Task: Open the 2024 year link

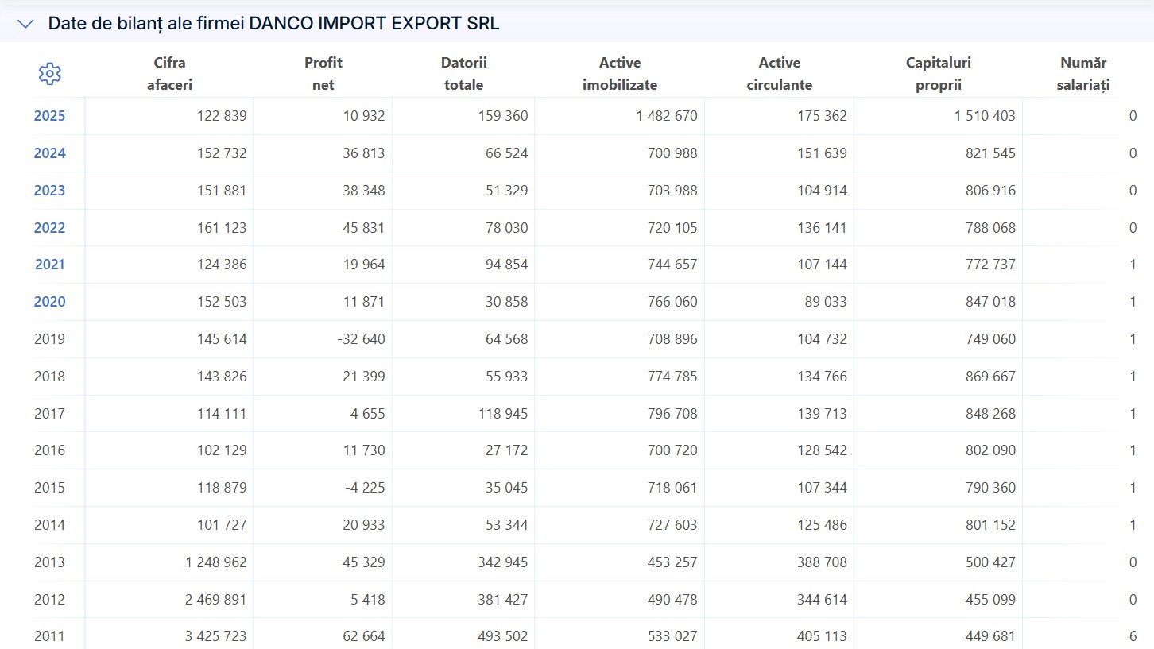Action: click(49, 153)
